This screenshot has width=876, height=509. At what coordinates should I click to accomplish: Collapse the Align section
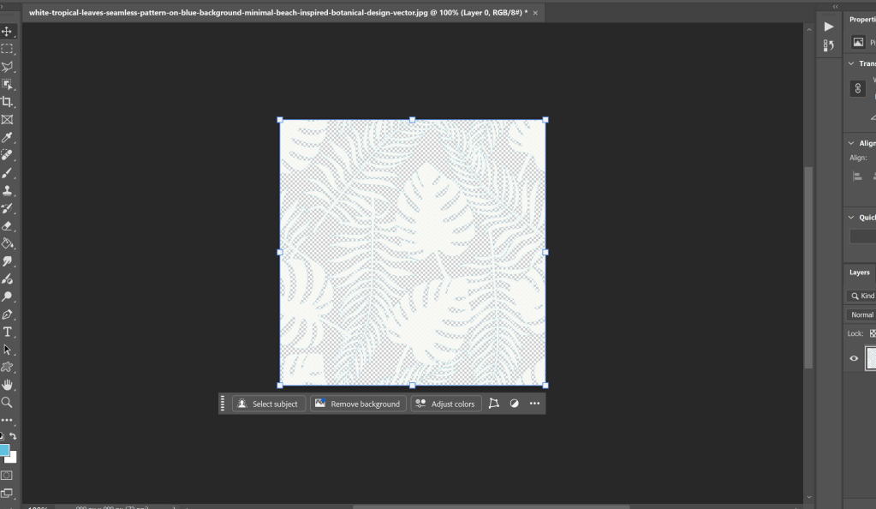coord(851,143)
